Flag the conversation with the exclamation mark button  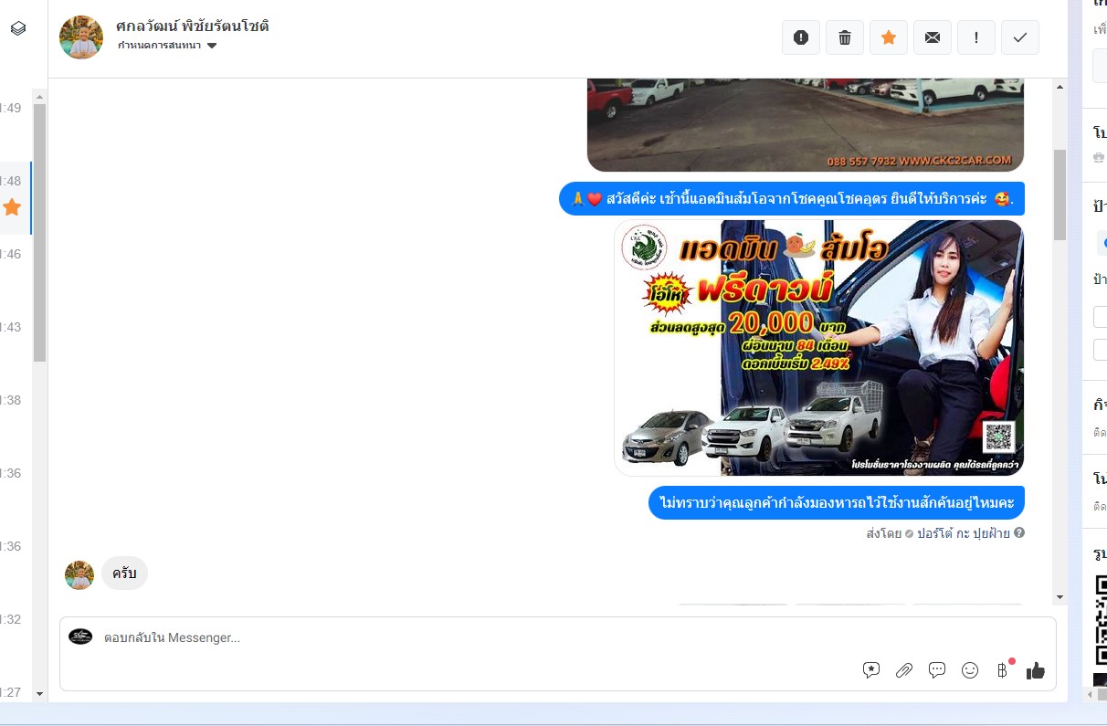pos(976,37)
